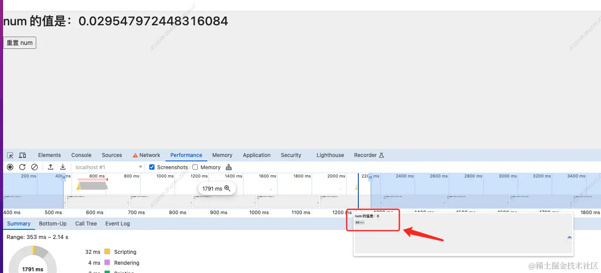Open the Memory panel tab
Image resolution: width=601 pixels, height=273 pixels.
click(222, 155)
